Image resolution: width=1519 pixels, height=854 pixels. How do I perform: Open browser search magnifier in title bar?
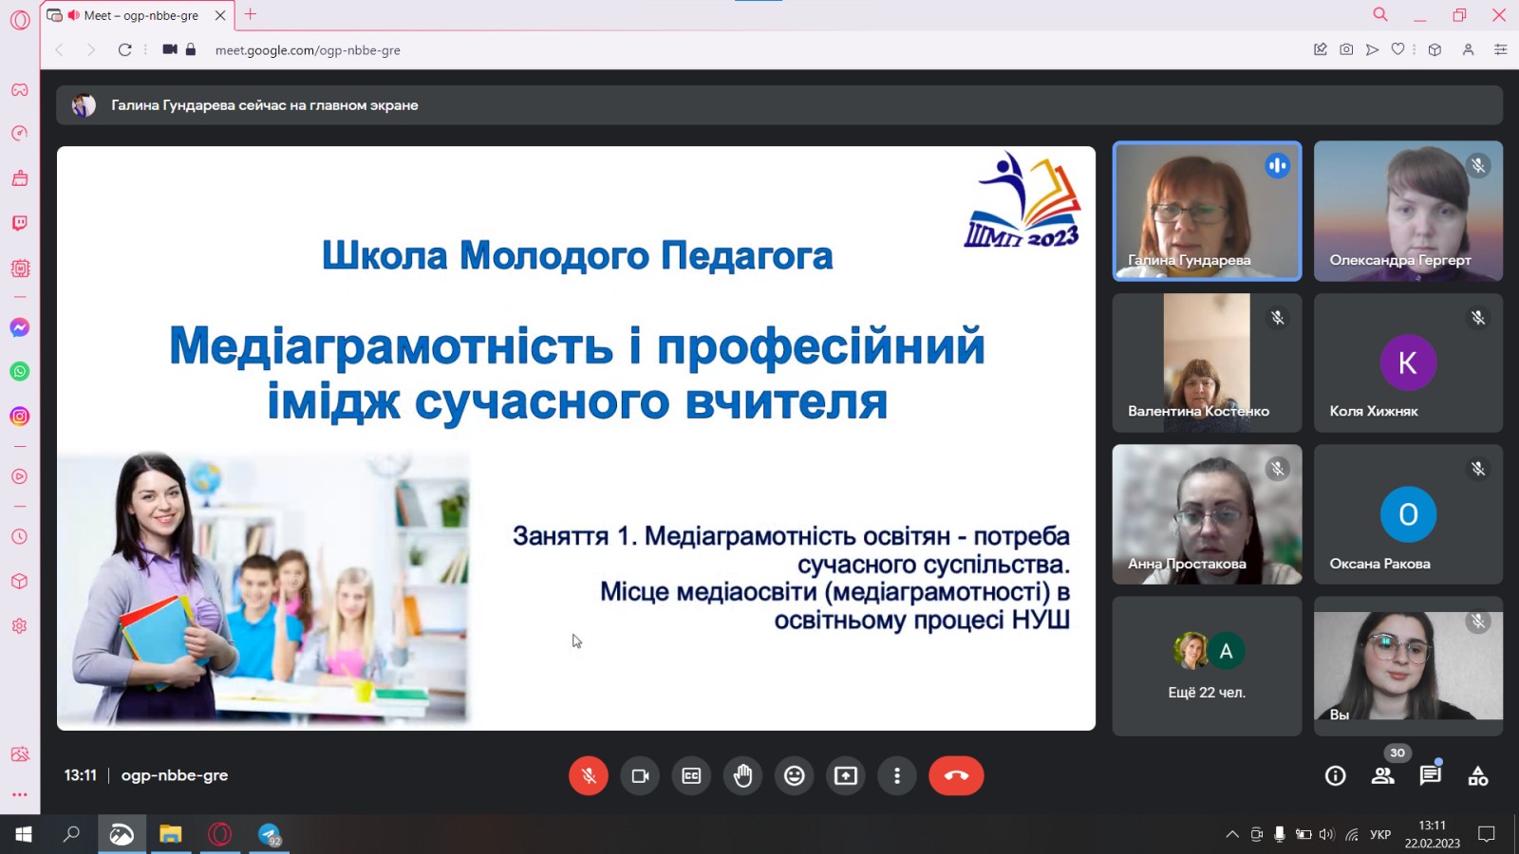click(x=1380, y=14)
